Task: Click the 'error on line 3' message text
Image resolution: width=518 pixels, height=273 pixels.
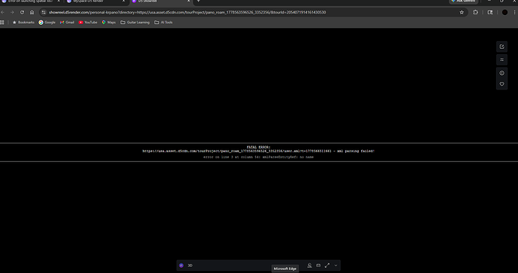Action: [258, 157]
